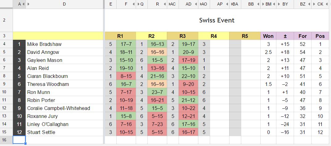Viewport: 331px width, 146px height.
Task: Click unhide arrow left of column BM header
Action: click(x=263, y=4)
